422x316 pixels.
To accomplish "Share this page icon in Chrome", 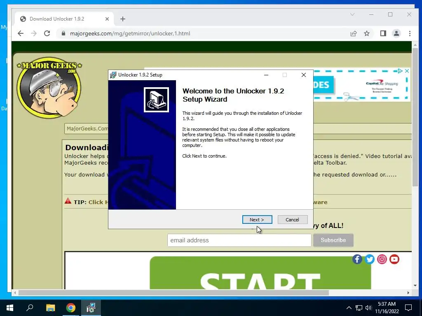I will tap(353, 33).
